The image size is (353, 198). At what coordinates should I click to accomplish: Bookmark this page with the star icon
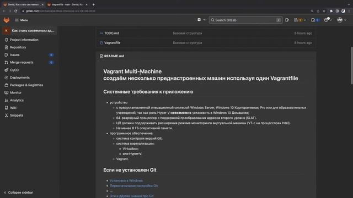(324, 11)
